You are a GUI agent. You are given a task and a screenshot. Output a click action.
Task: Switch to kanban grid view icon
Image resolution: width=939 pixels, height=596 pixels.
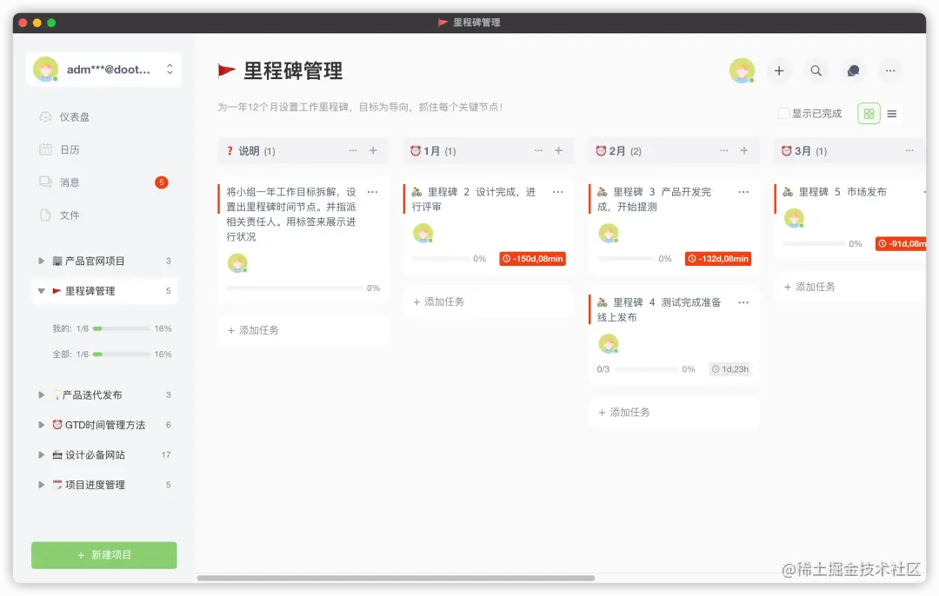click(x=869, y=114)
